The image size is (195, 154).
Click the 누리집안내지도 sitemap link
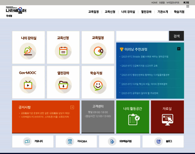[x=173, y=3]
